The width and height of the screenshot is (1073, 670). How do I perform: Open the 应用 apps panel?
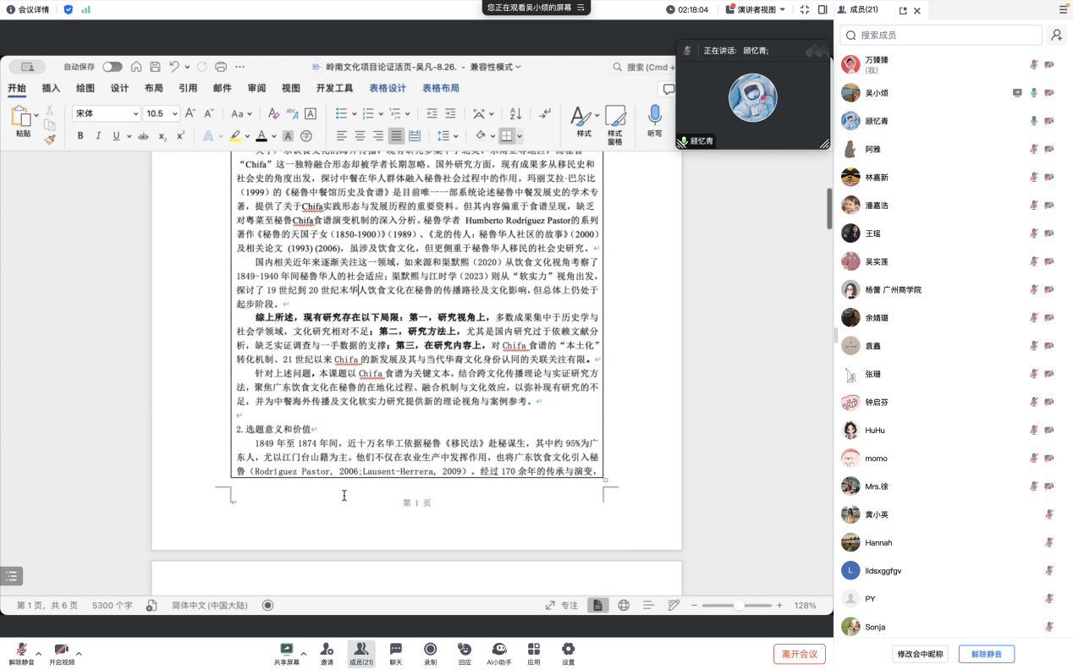click(534, 653)
